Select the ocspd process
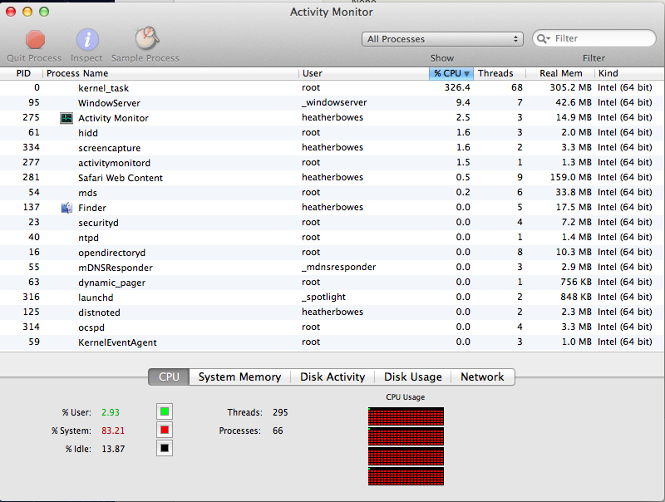Screen dimensions: 665x502 pos(91,327)
